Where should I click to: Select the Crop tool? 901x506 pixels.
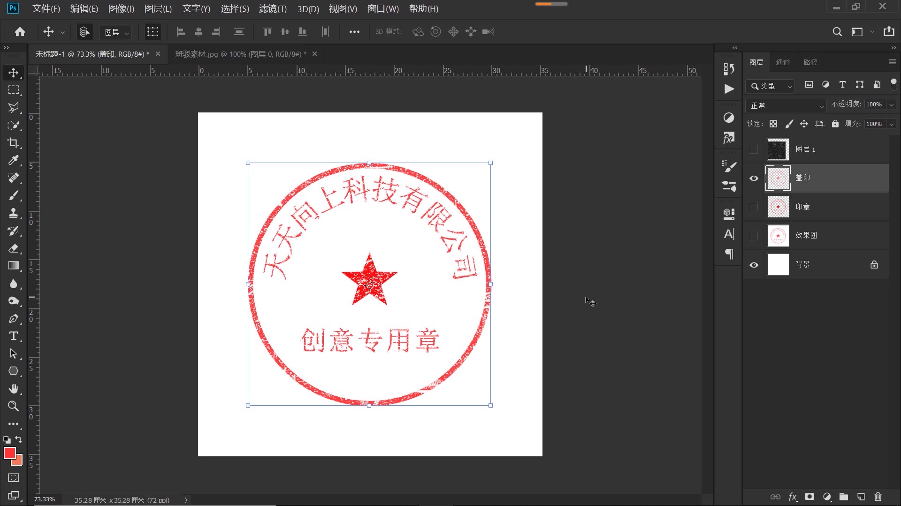coord(14,143)
